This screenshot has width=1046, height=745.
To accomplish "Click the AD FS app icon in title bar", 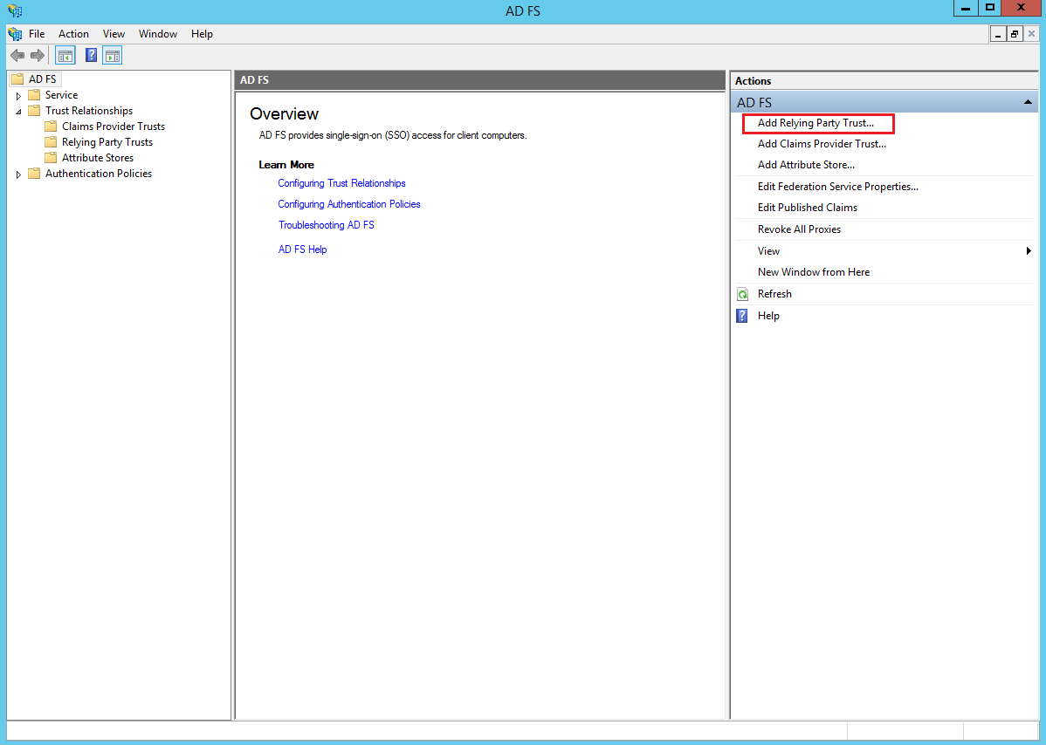I will point(15,10).
